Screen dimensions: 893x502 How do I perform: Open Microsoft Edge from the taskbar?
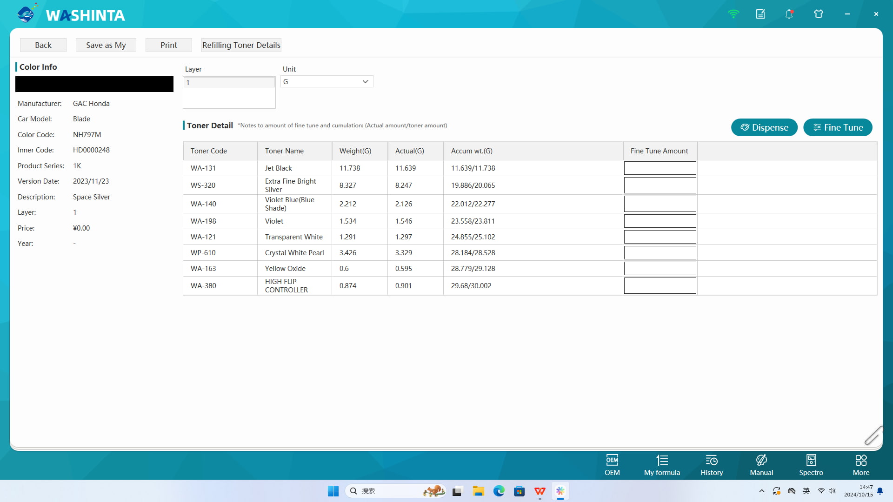pyautogui.click(x=499, y=491)
